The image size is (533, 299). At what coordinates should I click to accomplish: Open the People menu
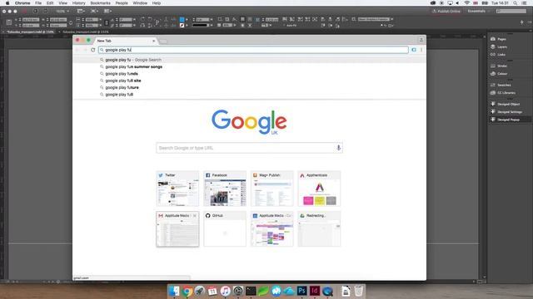tap(122, 3)
